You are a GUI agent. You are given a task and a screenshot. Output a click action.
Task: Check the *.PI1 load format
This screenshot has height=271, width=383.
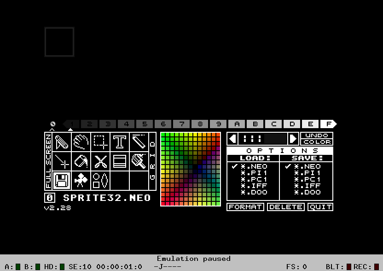tap(254, 173)
